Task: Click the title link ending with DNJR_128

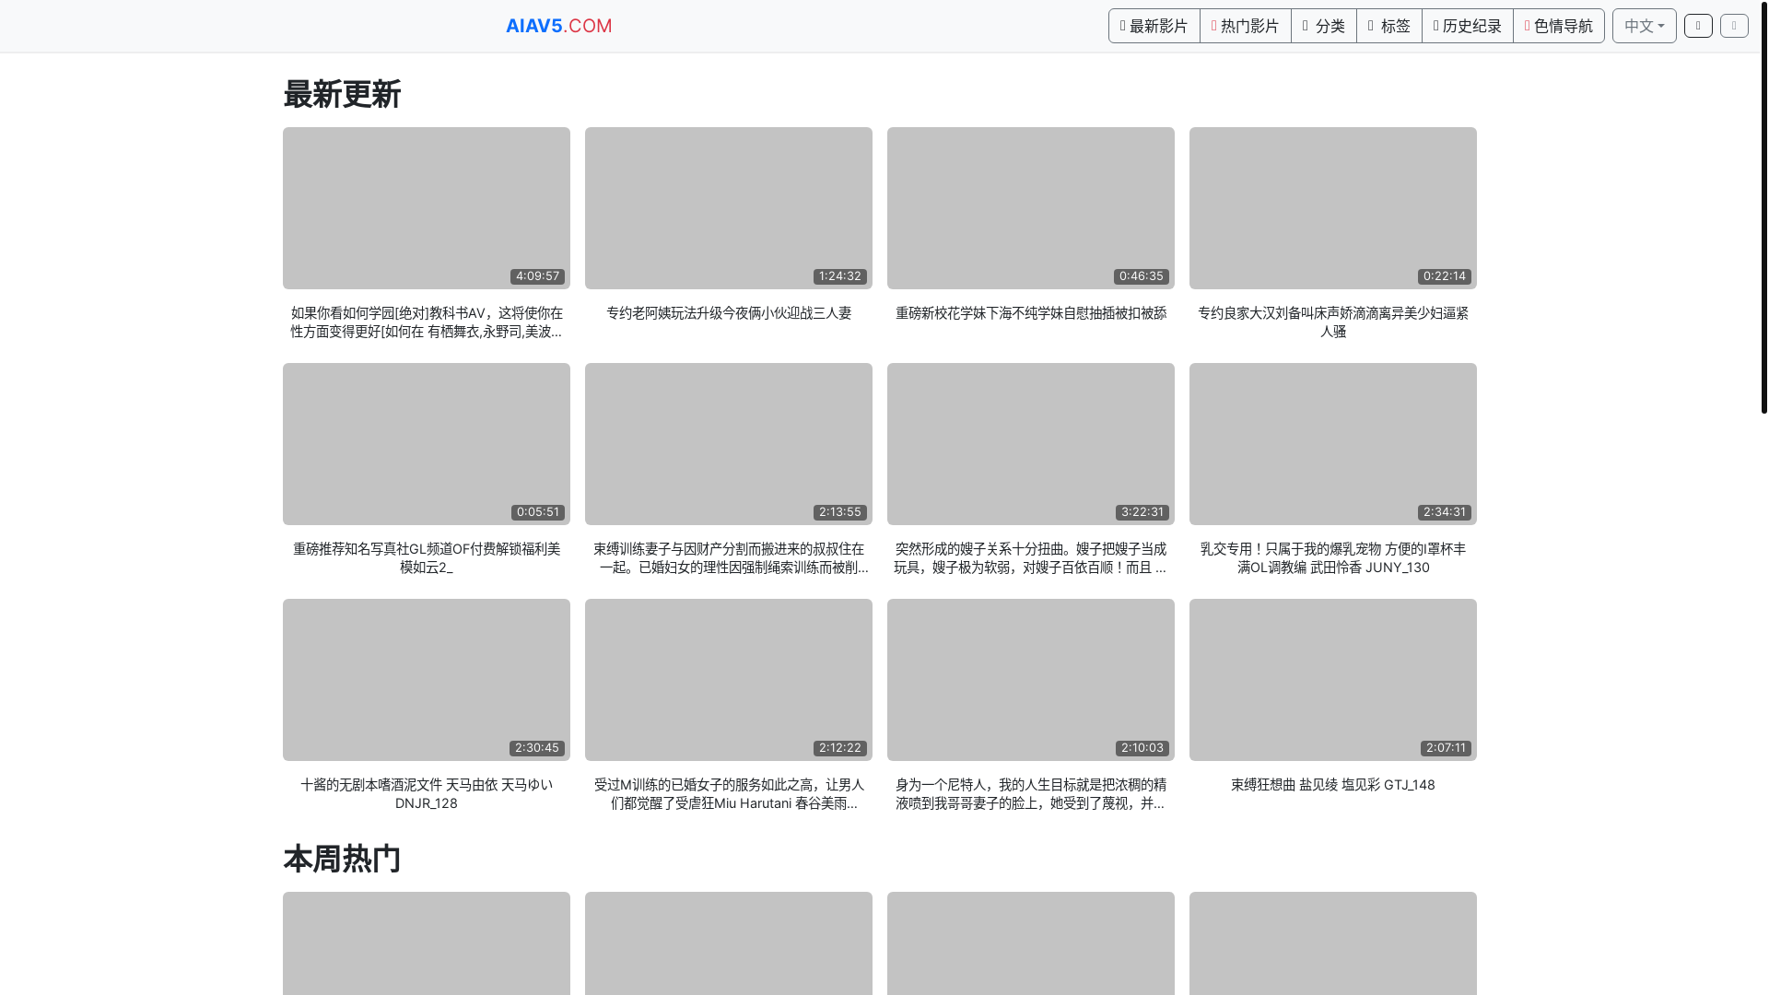Action: click(427, 794)
